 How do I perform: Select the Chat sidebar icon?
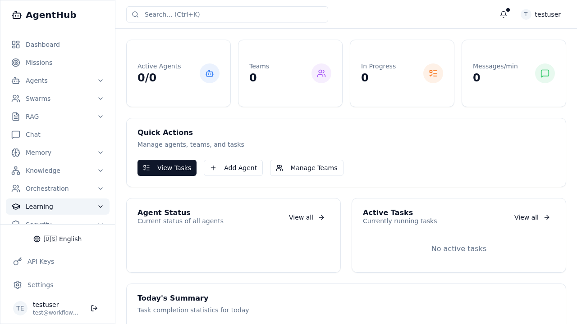(x=16, y=135)
